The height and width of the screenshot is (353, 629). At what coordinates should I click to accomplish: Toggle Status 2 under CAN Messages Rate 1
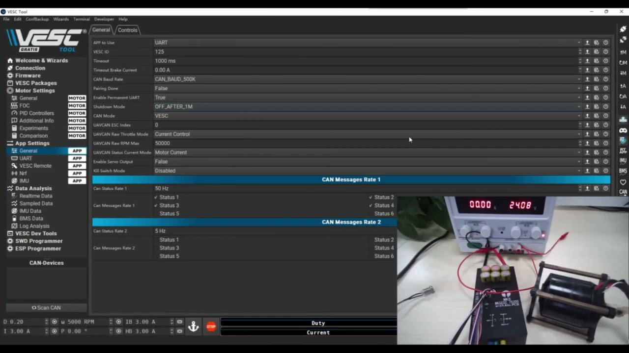pos(382,197)
